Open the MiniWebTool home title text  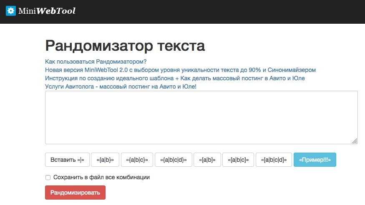pos(47,11)
